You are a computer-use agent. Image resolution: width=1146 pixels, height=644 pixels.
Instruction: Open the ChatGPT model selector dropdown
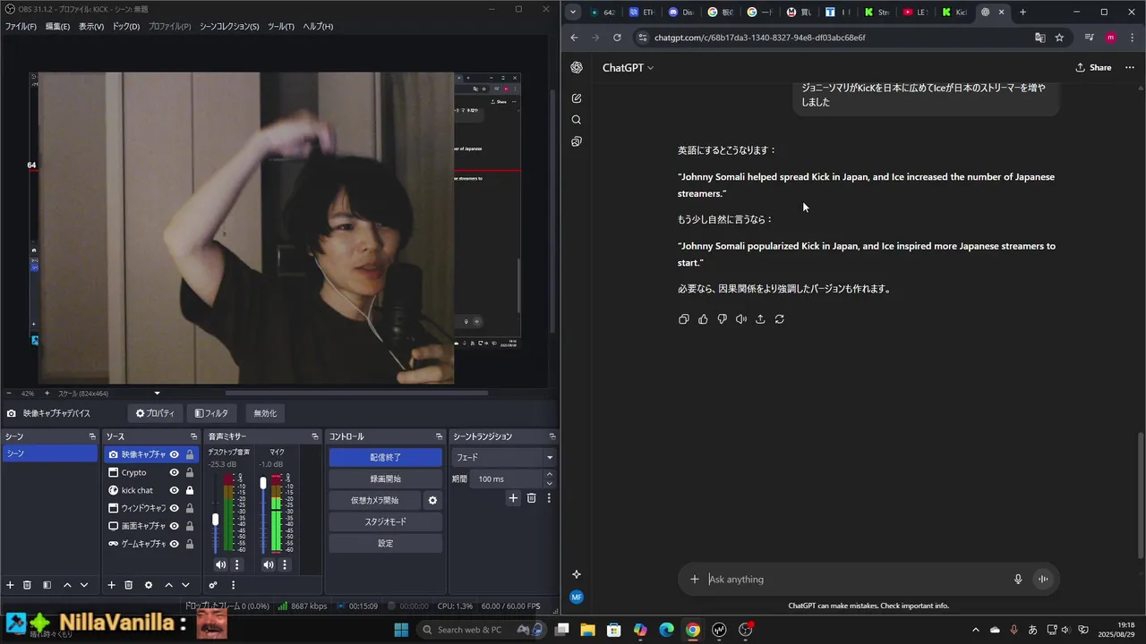tap(629, 68)
